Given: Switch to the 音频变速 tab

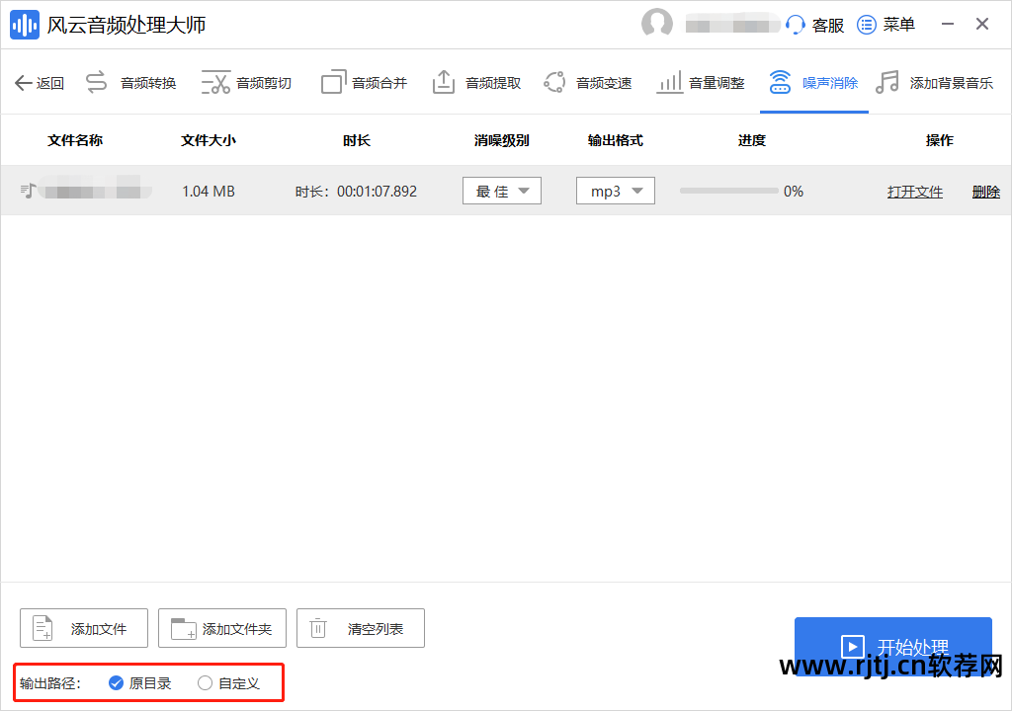Looking at the screenshot, I should (x=588, y=83).
